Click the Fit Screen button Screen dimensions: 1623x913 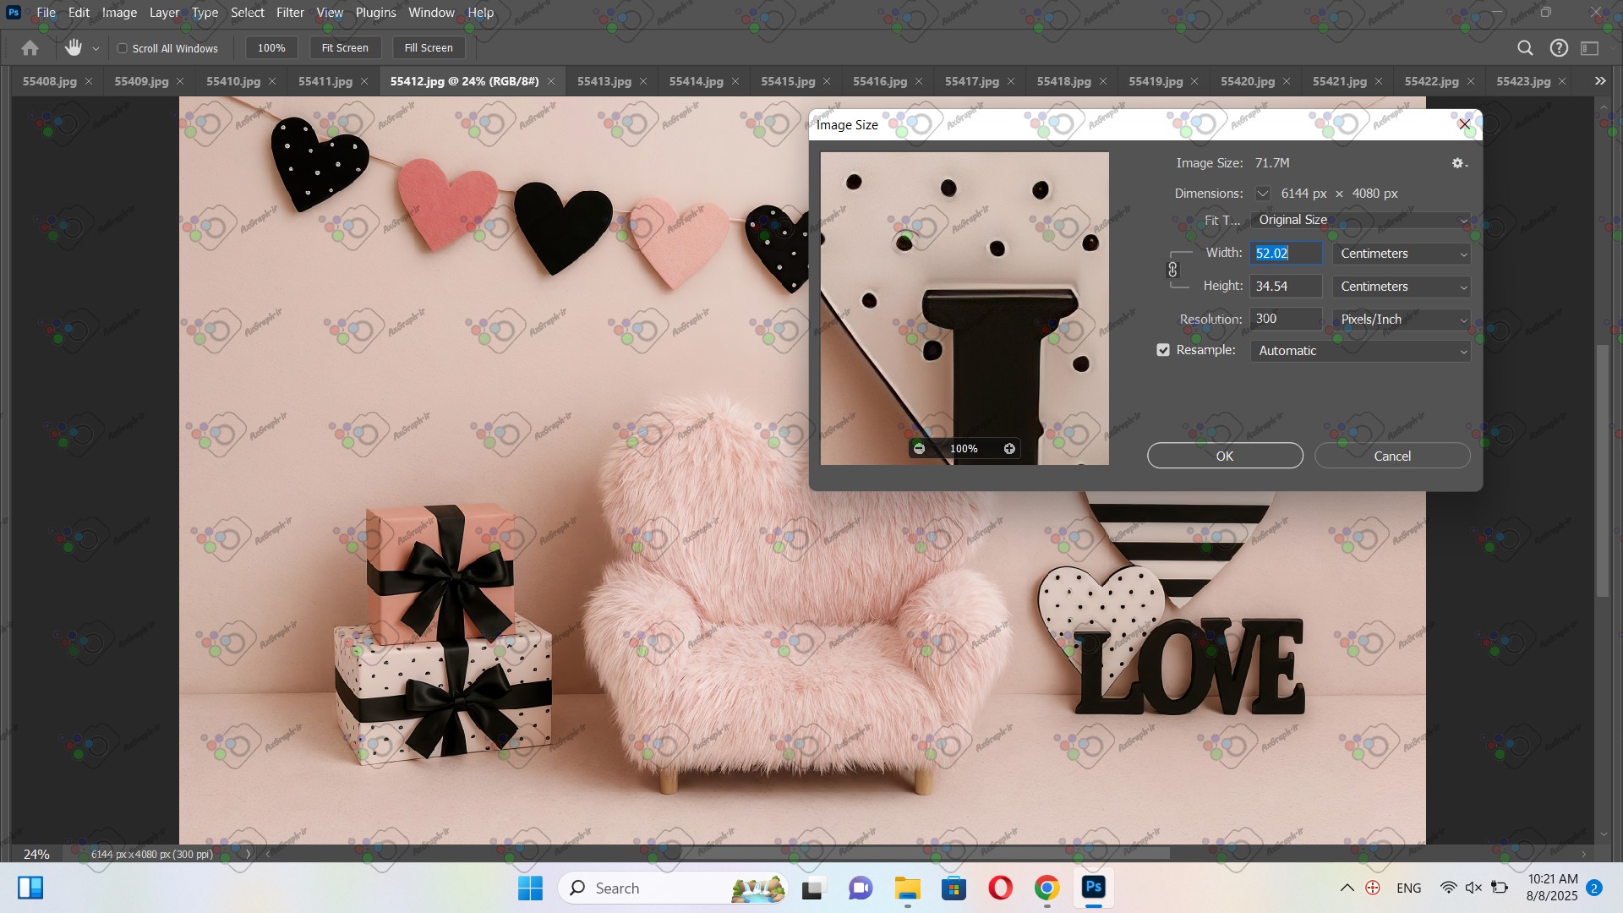pyautogui.click(x=345, y=48)
